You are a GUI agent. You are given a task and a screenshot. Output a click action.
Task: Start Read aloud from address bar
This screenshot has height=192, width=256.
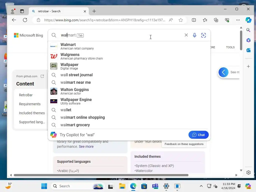tap(171, 20)
